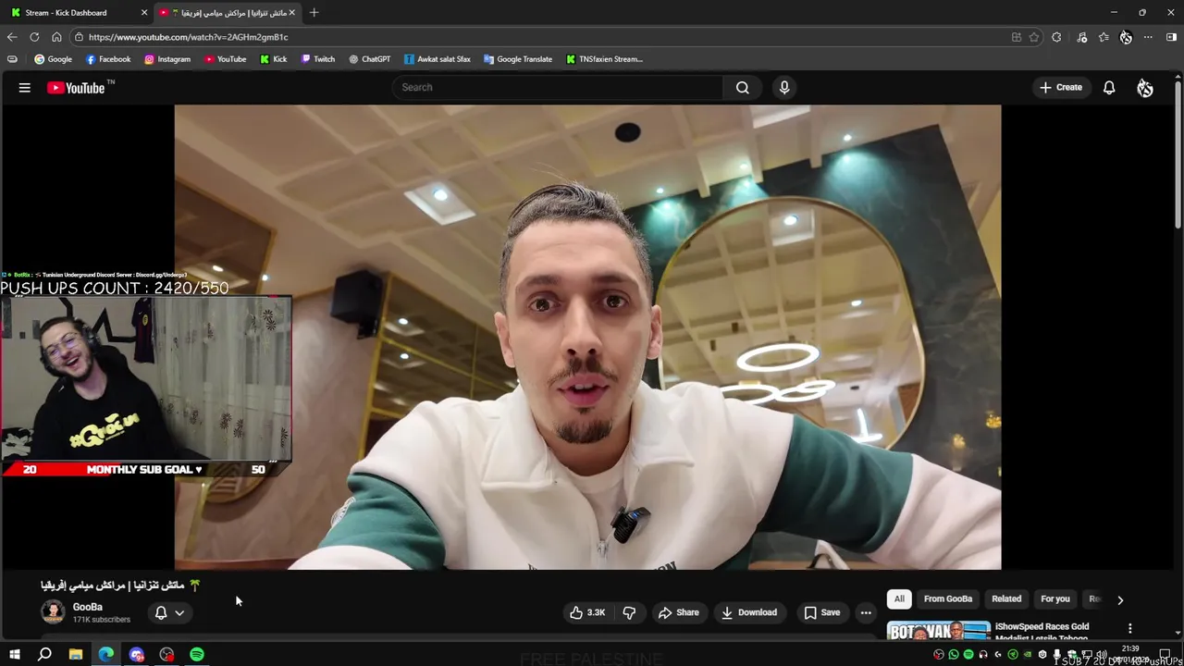This screenshot has width=1184, height=666.
Task: Open Spotify from the taskbar
Action: [197, 655]
